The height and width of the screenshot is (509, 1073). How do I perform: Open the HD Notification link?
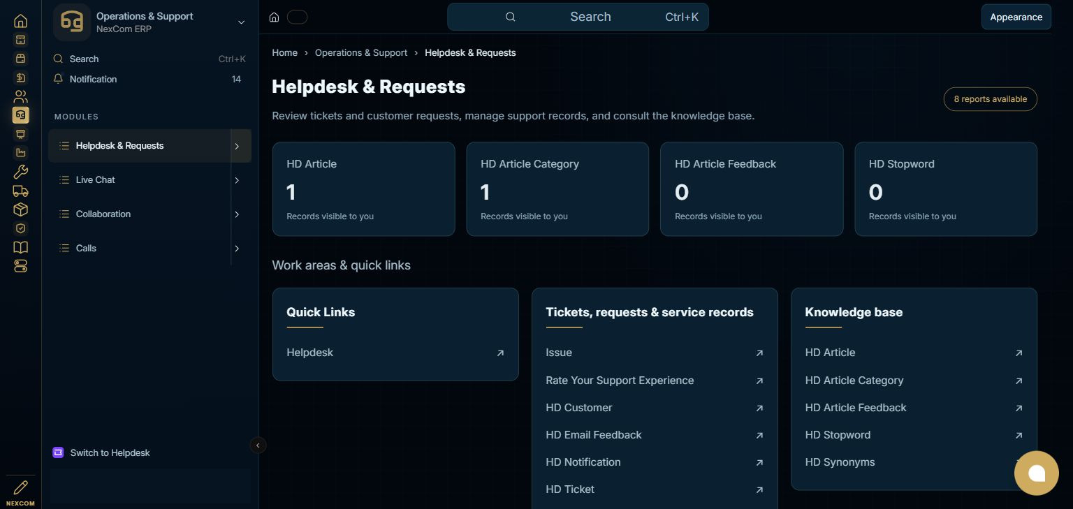583,462
